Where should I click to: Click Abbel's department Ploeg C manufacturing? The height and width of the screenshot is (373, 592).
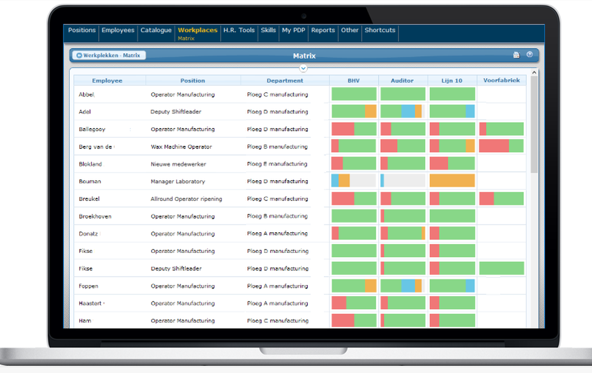tap(278, 95)
